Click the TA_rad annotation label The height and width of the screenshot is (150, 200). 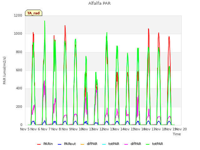click(x=33, y=13)
